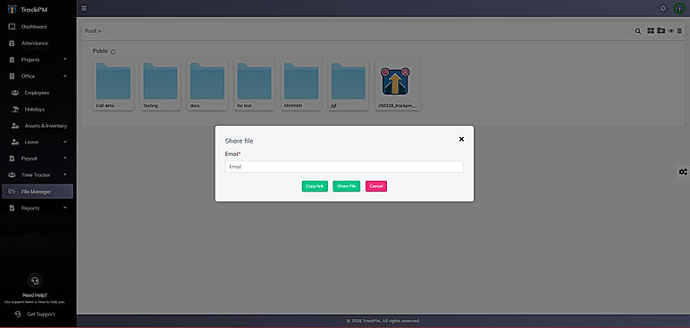This screenshot has height=328, width=690.
Task: Open the hhhhhhh folder
Action: coord(301,85)
